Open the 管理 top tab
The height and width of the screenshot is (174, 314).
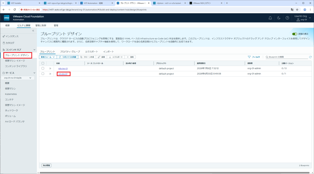coord(56,26)
